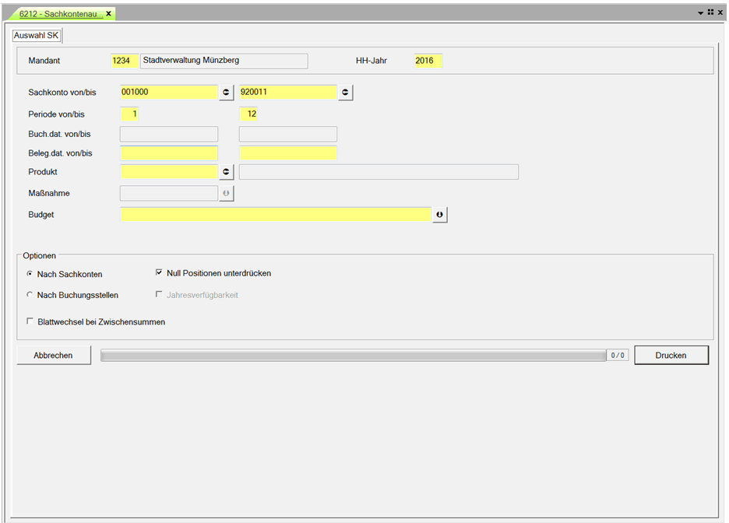Select the Nach Buchungsstellen radio option

click(30, 295)
